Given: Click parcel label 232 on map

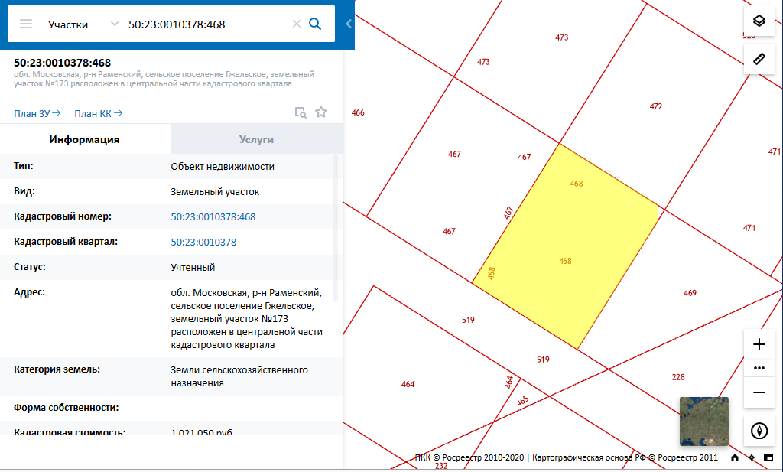Looking at the screenshot, I should pyautogui.click(x=441, y=466).
